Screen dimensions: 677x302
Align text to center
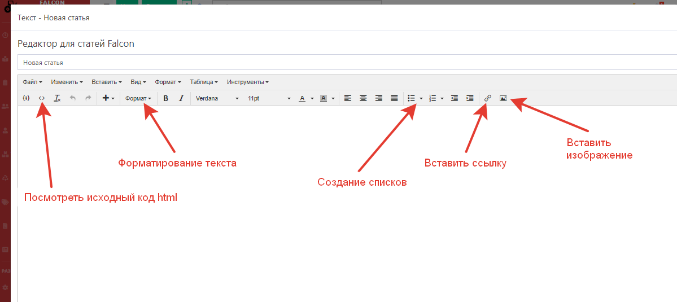363,98
